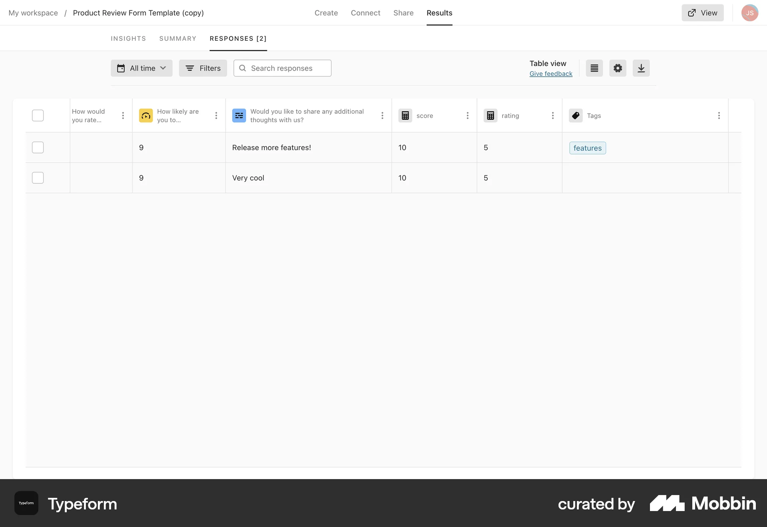The image size is (767, 527).
Task: Select the checkbox for the 'Release more features!' row
Action: click(x=38, y=147)
